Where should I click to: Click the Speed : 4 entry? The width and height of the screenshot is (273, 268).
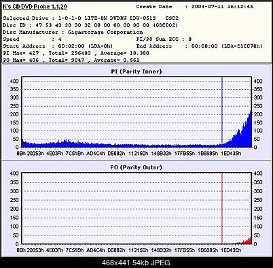pos(32,39)
